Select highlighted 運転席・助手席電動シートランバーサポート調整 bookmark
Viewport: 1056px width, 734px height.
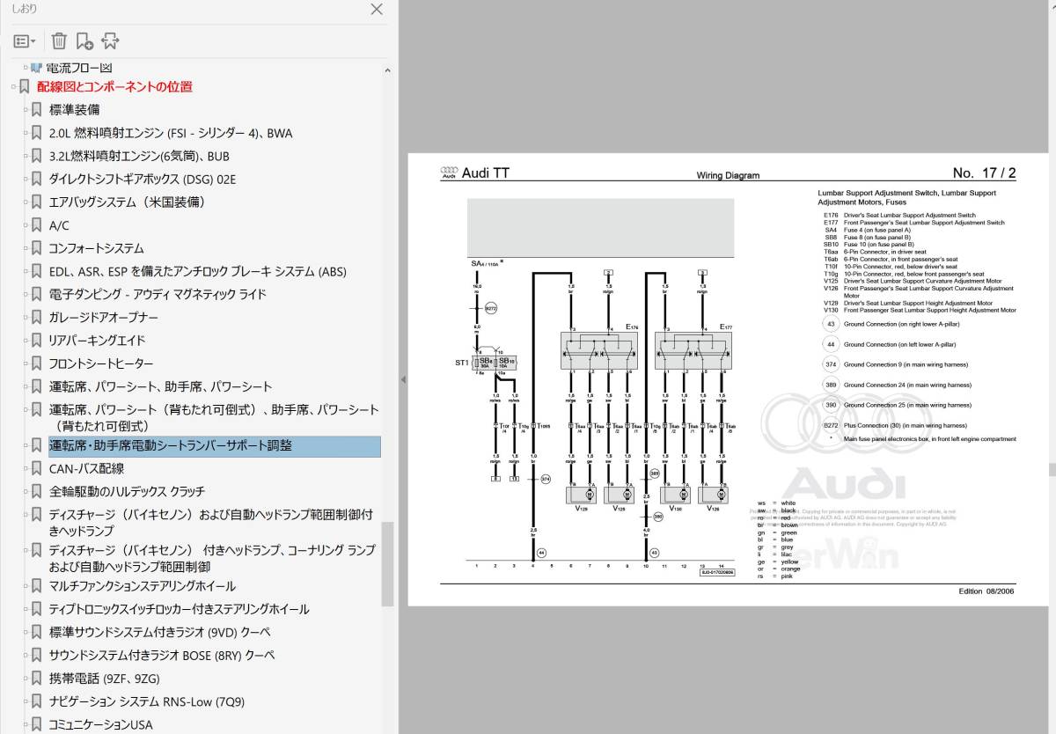pyautogui.click(x=171, y=445)
